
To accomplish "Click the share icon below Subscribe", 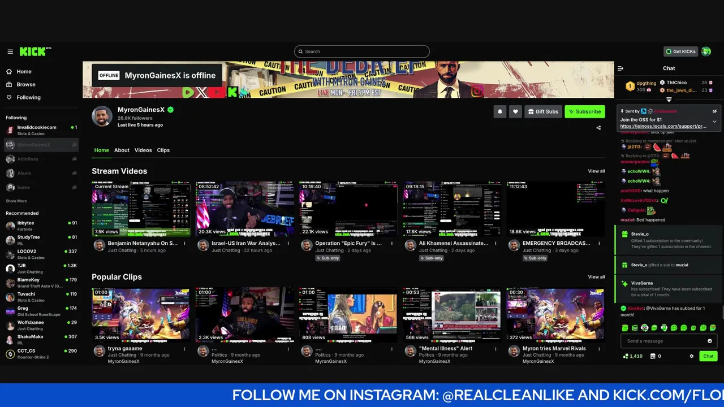I will pyautogui.click(x=598, y=128).
